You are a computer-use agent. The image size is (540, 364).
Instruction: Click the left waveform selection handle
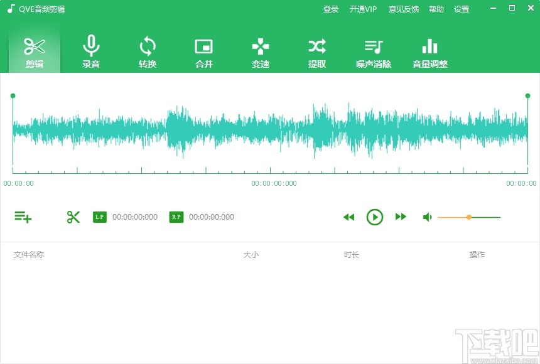pos(13,96)
